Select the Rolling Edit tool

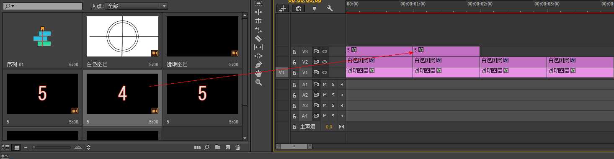coord(258,21)
